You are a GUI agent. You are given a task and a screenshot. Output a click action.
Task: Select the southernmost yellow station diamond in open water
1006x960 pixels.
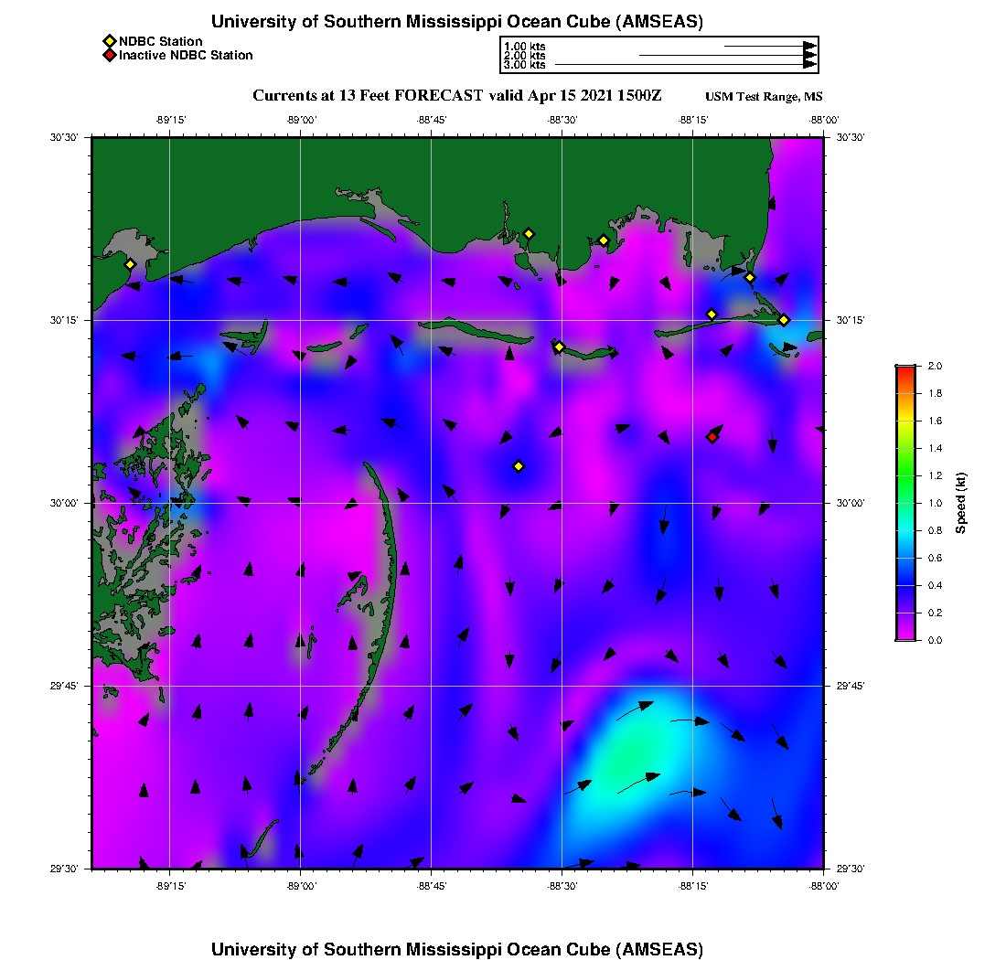point(519,466)
